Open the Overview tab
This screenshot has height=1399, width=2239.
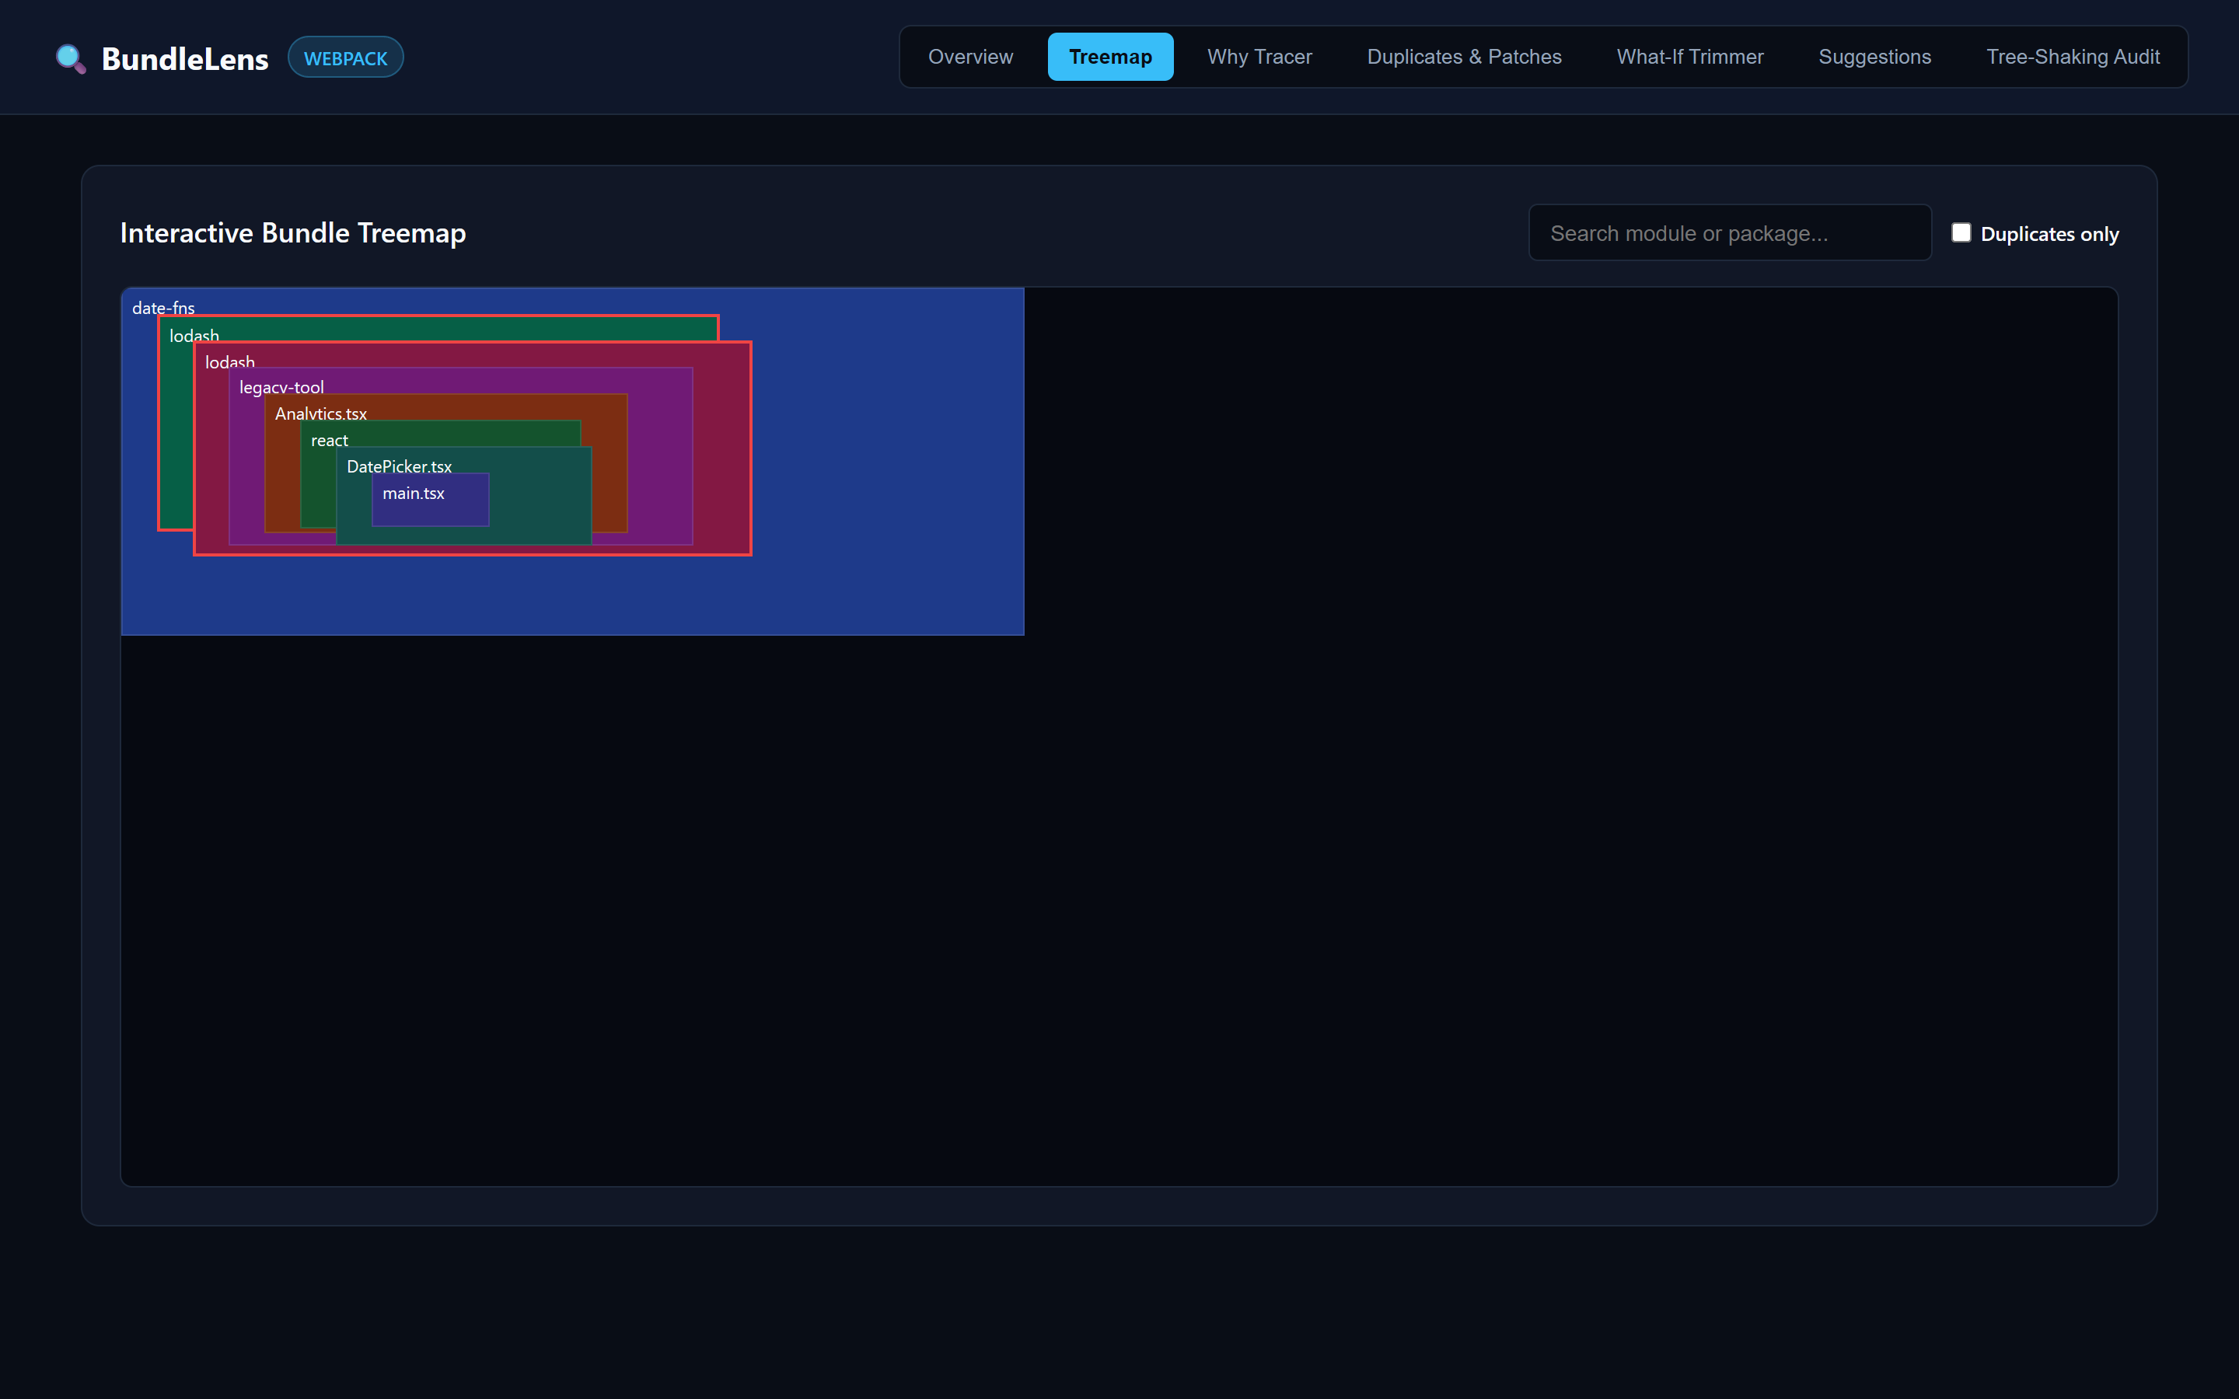click(970, 57)
